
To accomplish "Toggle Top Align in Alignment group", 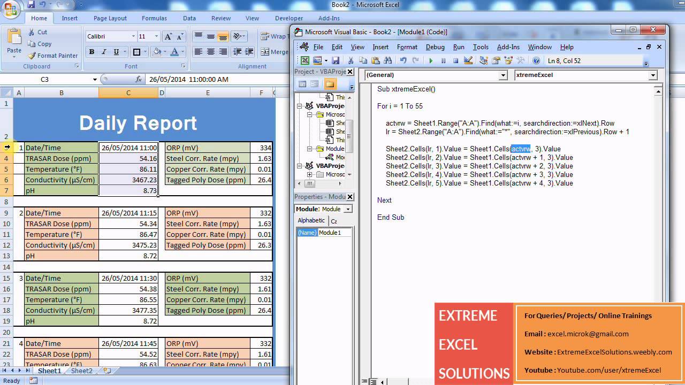I will [199, 37].
